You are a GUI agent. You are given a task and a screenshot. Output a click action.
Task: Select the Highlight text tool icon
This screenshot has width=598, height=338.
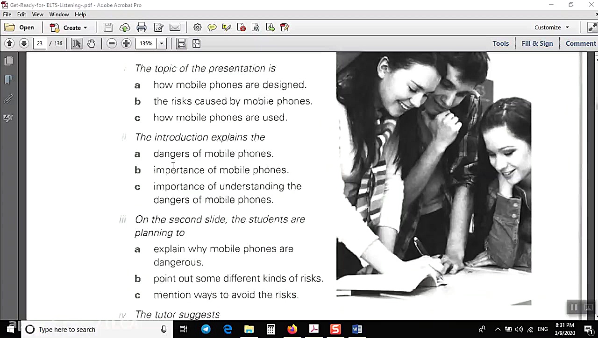coord(226,27)
